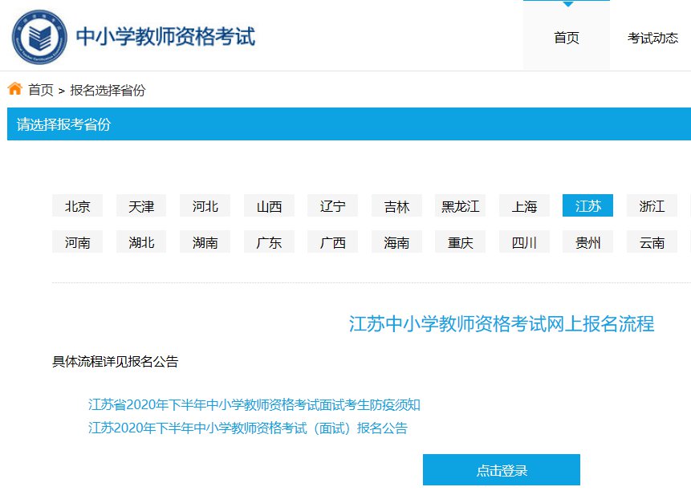Pick 四川 as the exam province
This screenshot has height=491, width=691.
point(524,242)
